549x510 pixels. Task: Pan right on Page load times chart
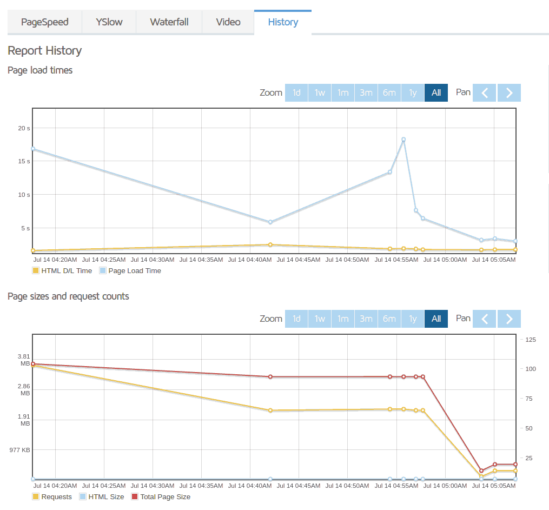509,93
